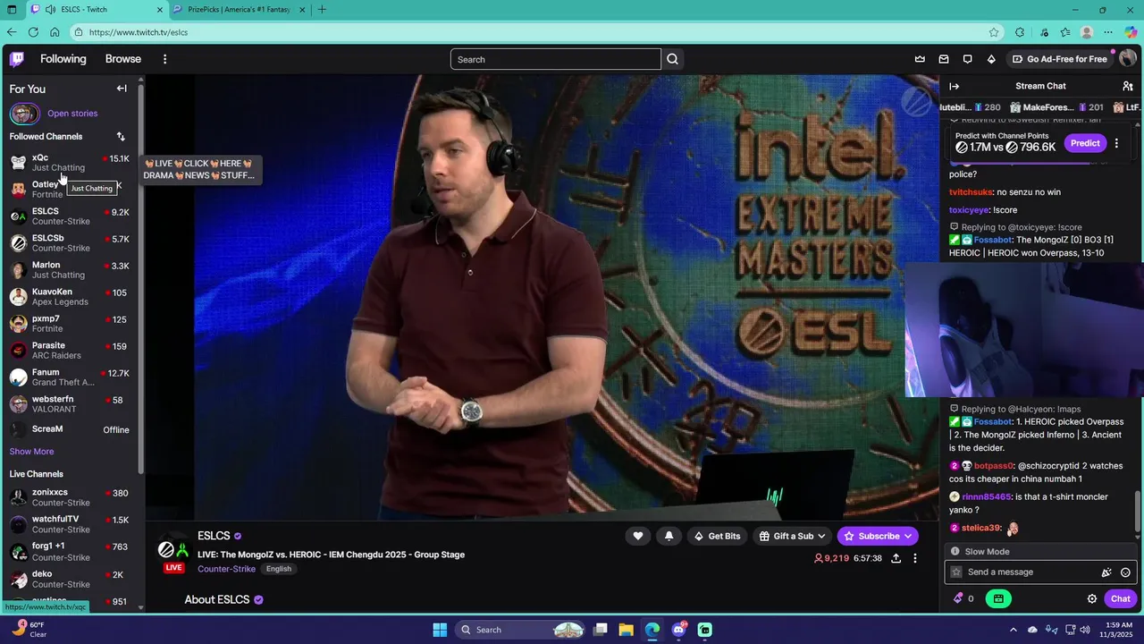
Task: Open watchfulTV live channel
Action: point(70,524)
